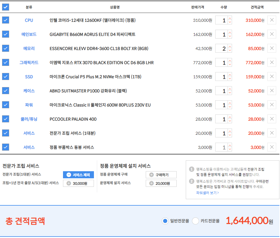Click the 그래픽카드 quantity input field
Screen dimensions: 280x238
click(221, 62)
